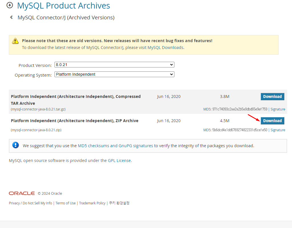Click the Jun 16, 2020 date in TAR row

pos(169,96)
